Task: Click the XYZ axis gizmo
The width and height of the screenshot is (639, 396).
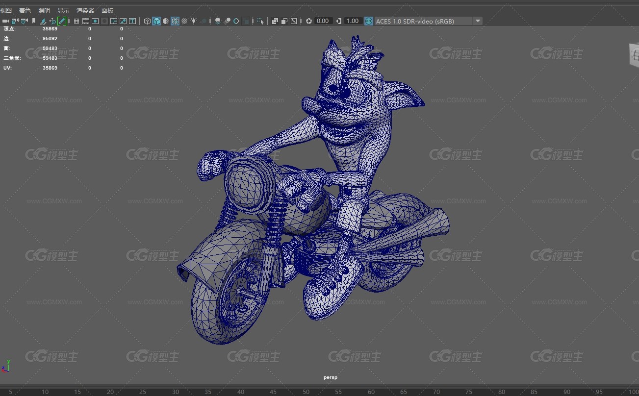Action: click(6, 366)
